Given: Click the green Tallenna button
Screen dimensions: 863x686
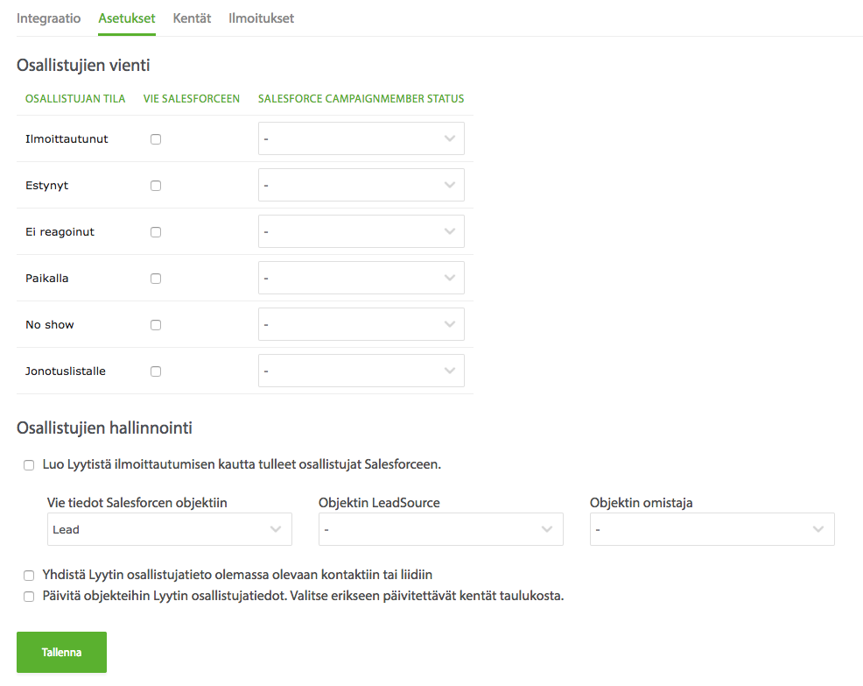Looking at the screenshot, I should point(61,652).
